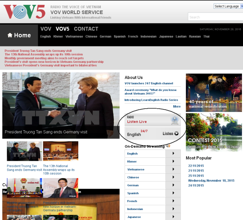
Task: Click the VOV5 logo
Action: click(x=24, y=12)
